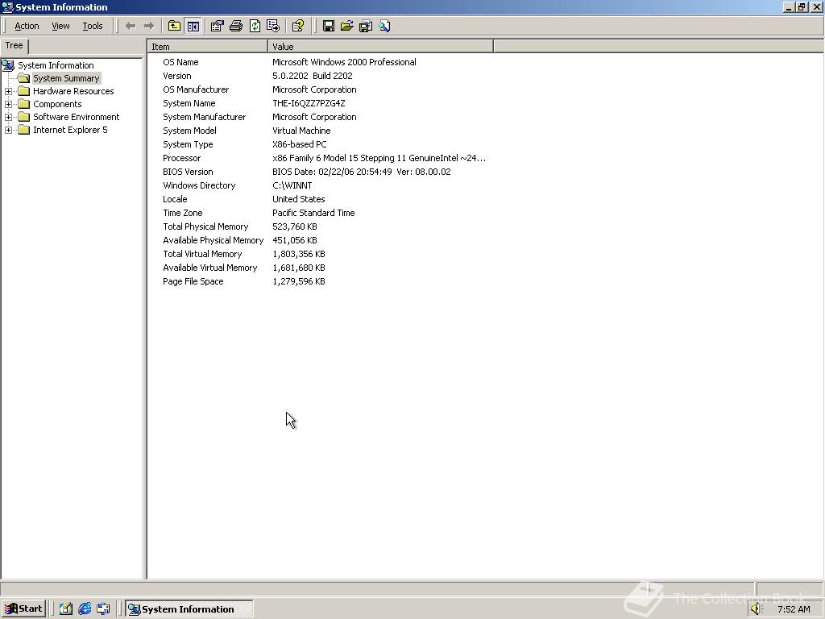Click the Pacific Standard Time value

point(313,213)
